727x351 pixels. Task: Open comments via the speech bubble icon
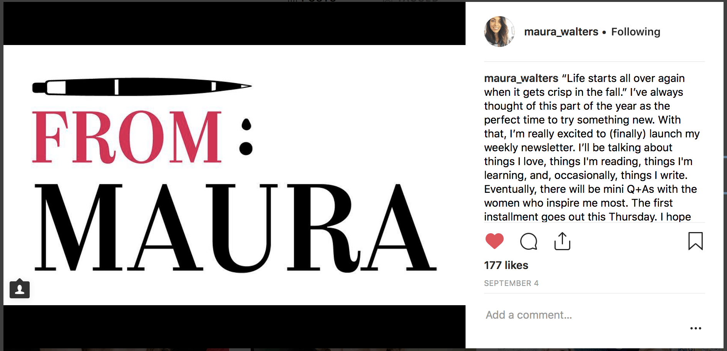pyautogui.click(x=528, y=241)
